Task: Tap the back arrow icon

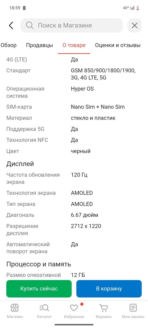Action: pyautogui.click(x=11, y=25)
